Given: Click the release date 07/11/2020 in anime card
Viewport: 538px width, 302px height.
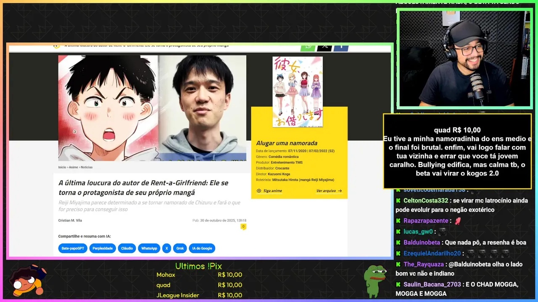Looking at the screenshot, I should pyautogui.click(x=297, y=151).
